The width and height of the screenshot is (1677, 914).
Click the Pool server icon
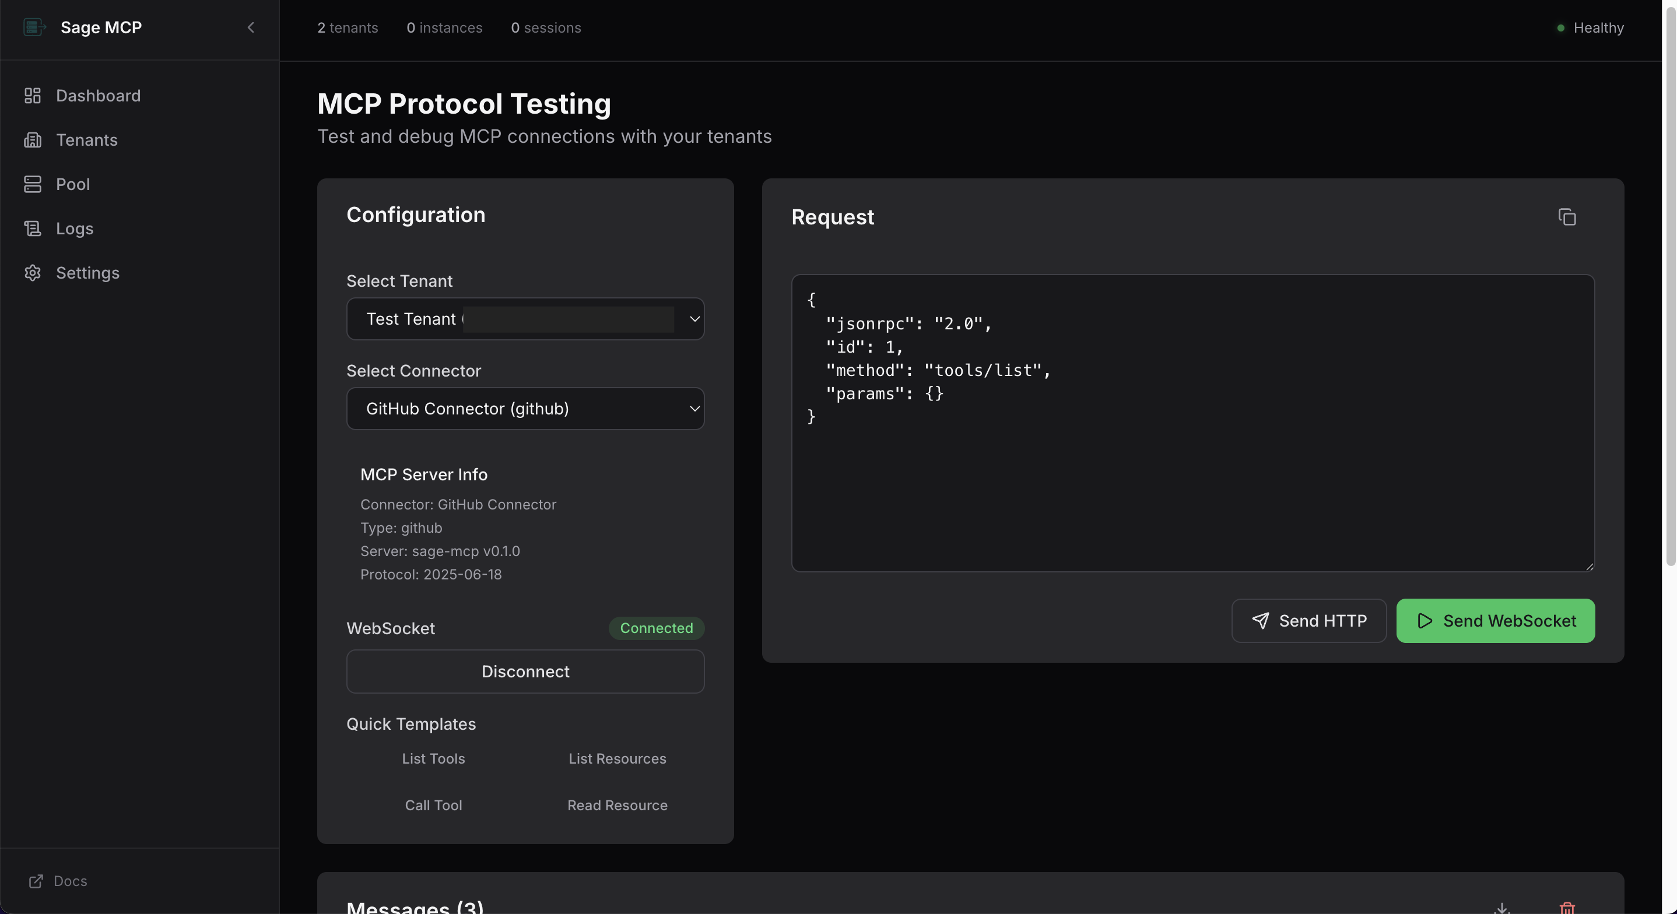click(33, 184)
